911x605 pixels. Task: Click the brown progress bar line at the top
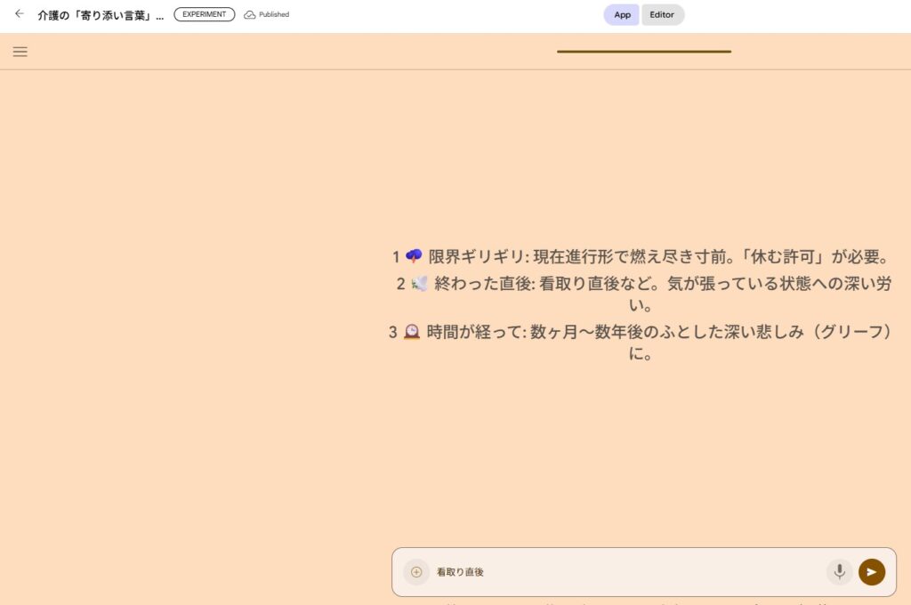644,52
